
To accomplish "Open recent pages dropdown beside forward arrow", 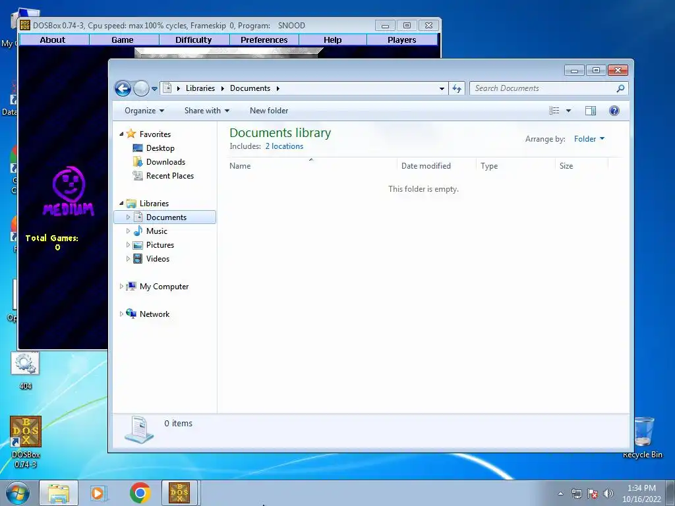I will (x=154, y=89).
